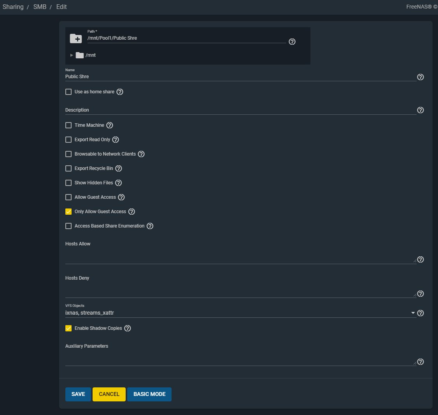Click into the Description text field
The height and width of the screenshot is (415, 438).
tap(240, 110)
